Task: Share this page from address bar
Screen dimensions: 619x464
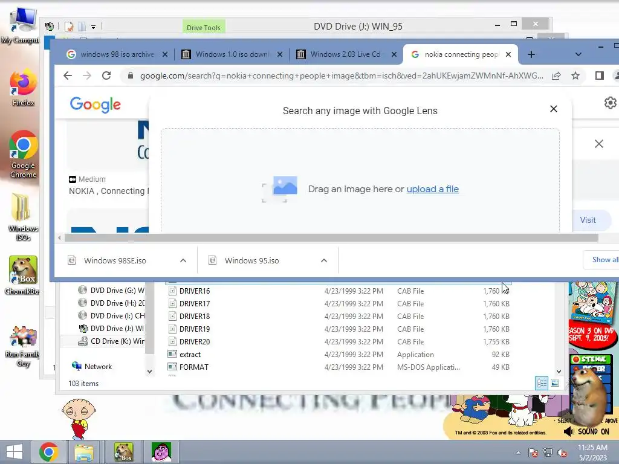Action: click(x=556, y=76)
